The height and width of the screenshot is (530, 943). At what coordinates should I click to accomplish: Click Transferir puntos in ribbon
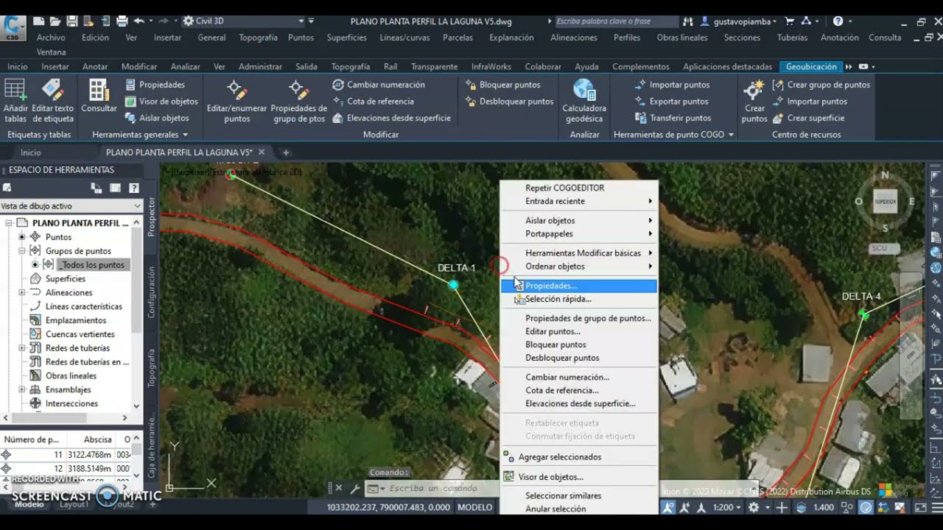click(x=673, y=118)
